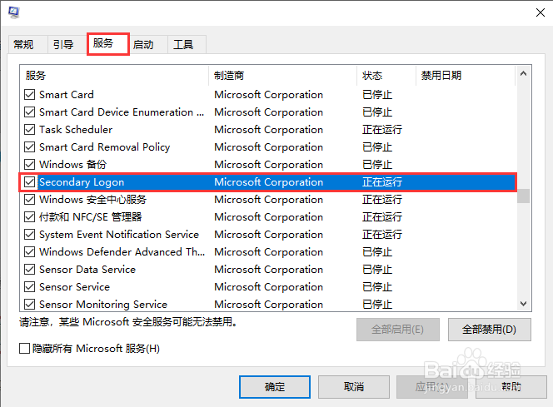Disable the Task Scheduler checkbox
Image resolution: width=553 pixels, height=407 pixels.
click(x=30, y=129)
